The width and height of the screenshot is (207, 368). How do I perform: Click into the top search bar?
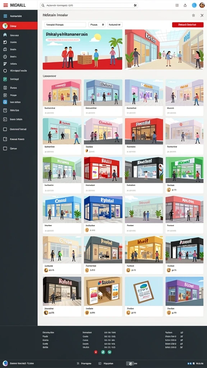89,5
